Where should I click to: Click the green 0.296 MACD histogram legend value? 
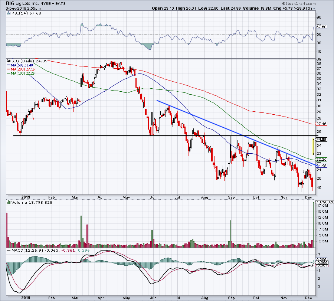(84, 251)
